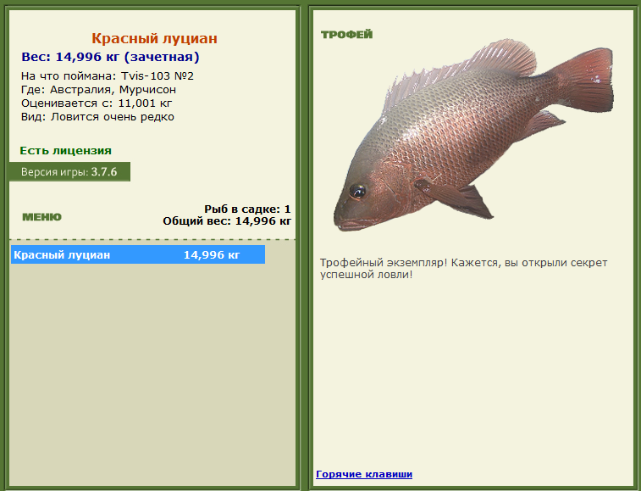Click the location text Австралия, Мурчисон
The width and height of the screenshot is (641, 491).
[113, 90]
